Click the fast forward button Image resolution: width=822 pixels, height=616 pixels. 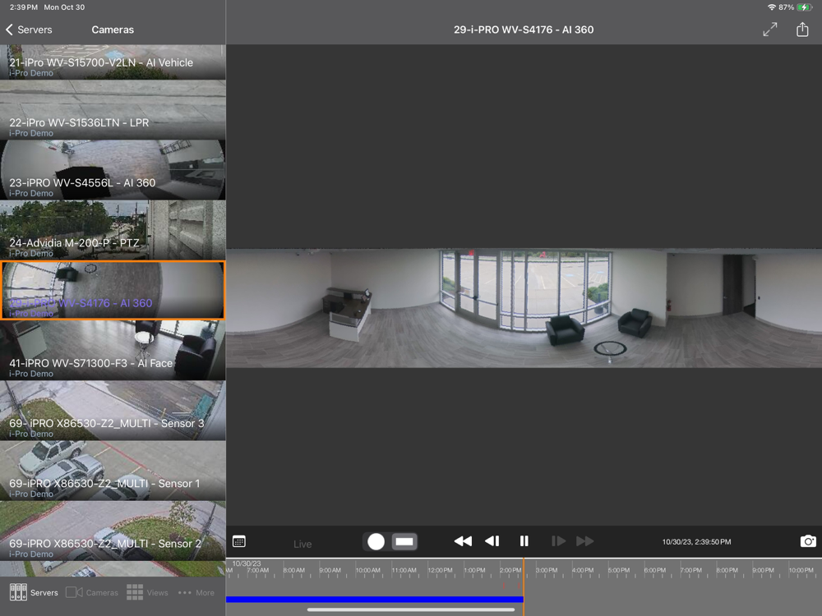point(585,541)
